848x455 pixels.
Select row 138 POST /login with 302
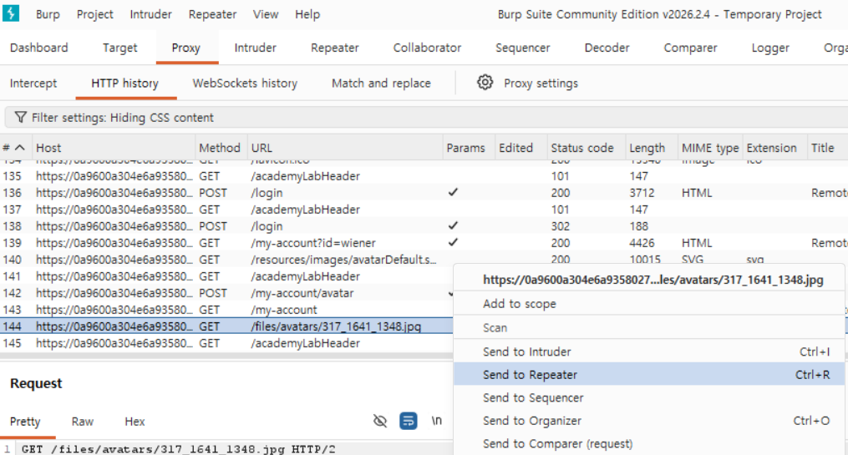[424, 226]
